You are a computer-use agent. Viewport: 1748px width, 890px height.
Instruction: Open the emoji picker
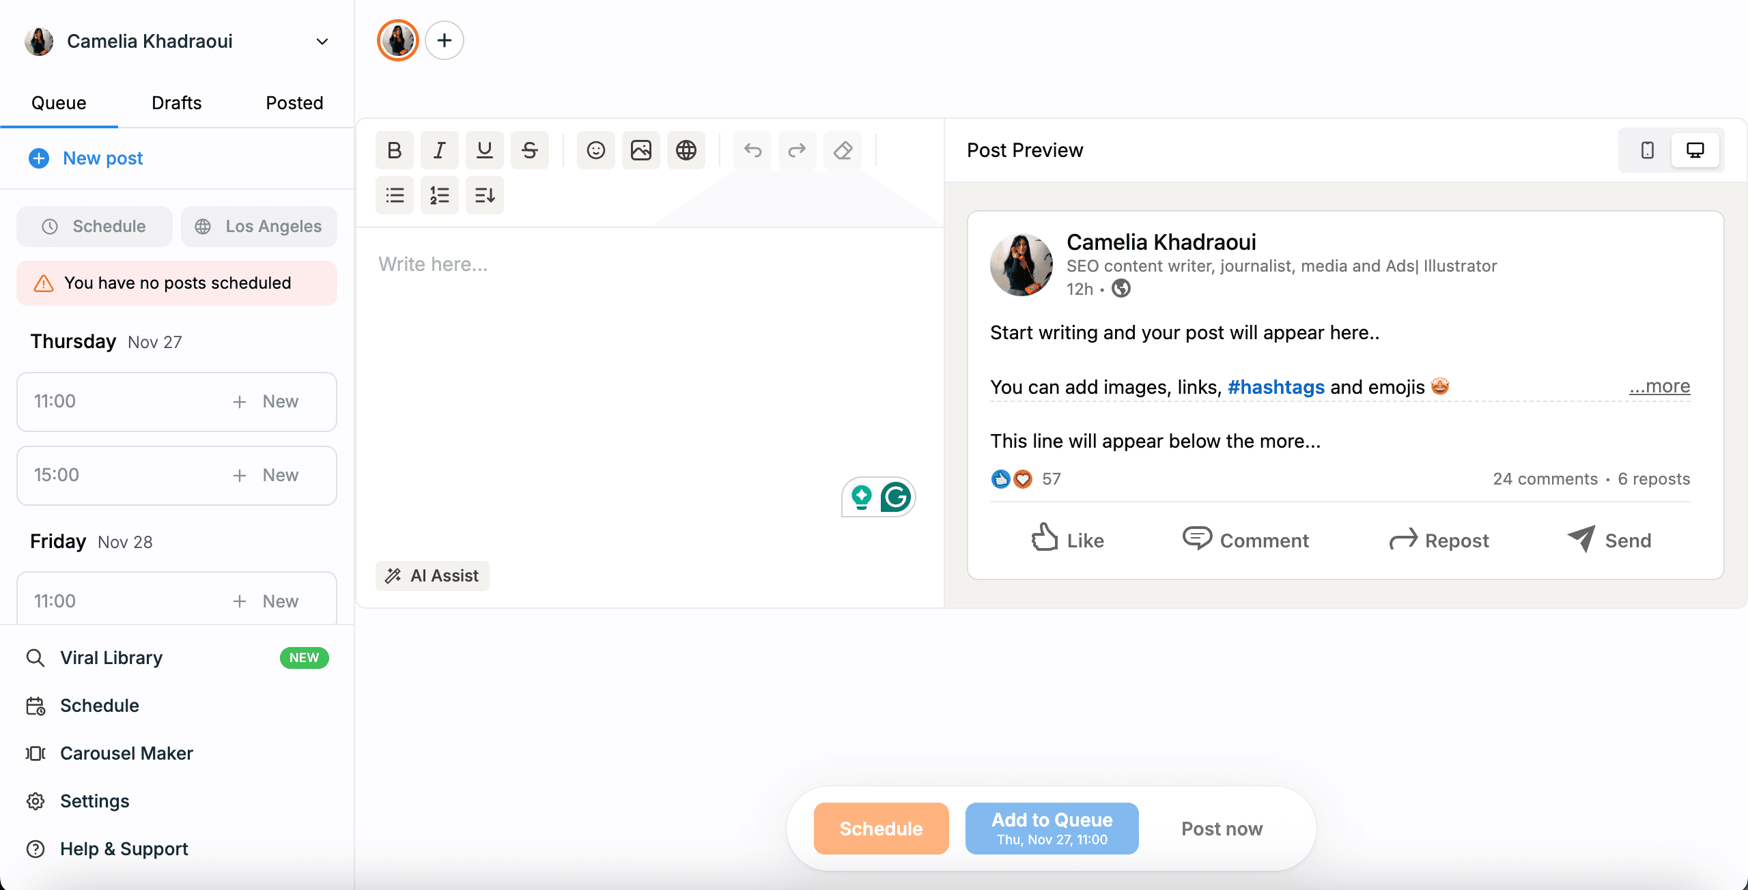click(x=595, y=150)
